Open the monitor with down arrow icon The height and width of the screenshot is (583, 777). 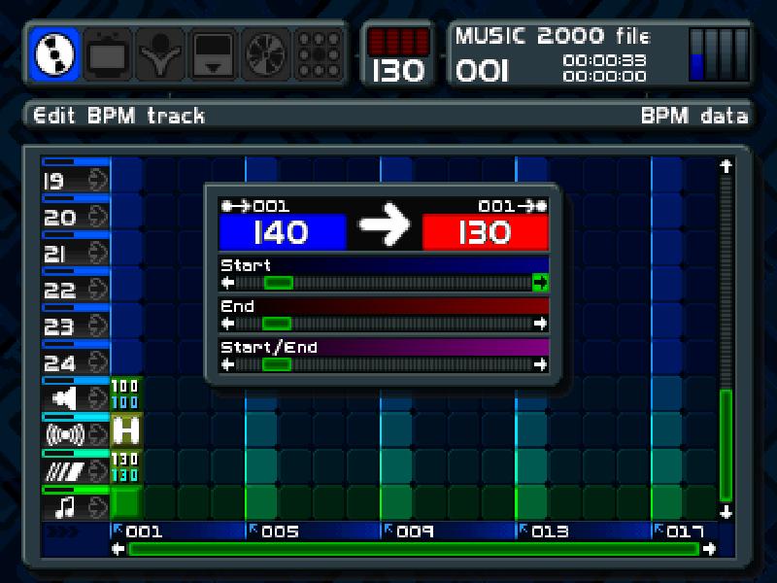coord(213,54)
